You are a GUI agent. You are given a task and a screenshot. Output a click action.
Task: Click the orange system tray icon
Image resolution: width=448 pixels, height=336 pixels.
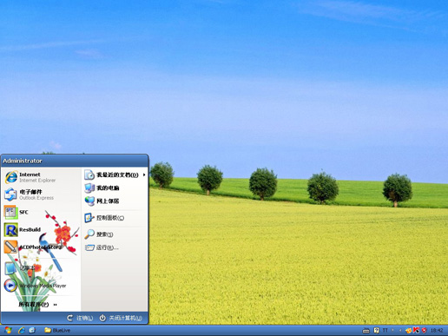408,330
